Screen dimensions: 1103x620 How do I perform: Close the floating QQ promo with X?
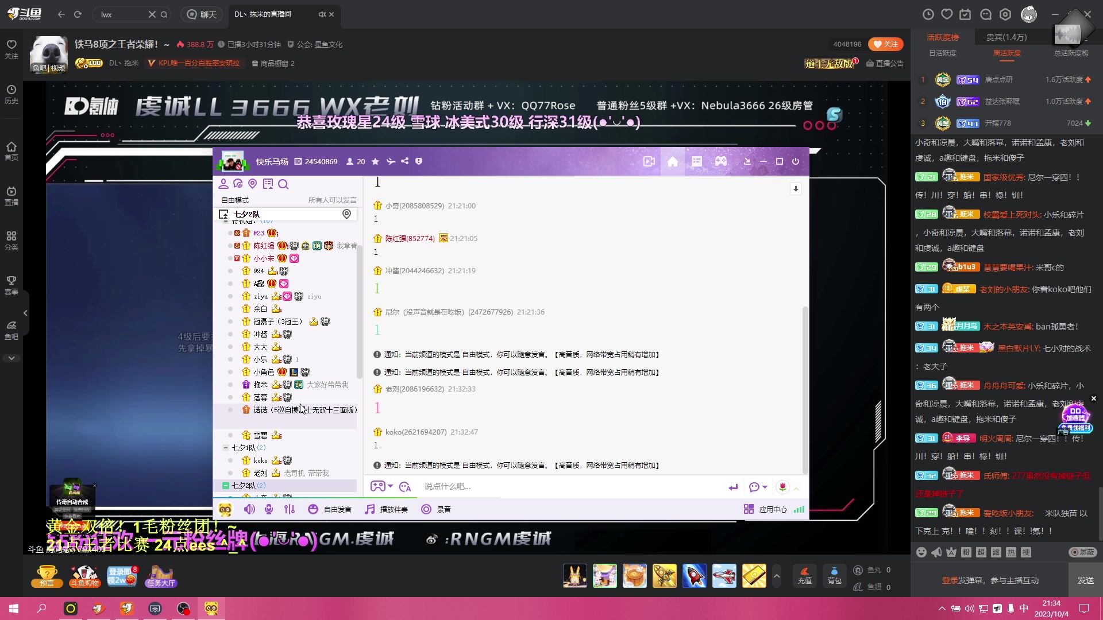1094,398
